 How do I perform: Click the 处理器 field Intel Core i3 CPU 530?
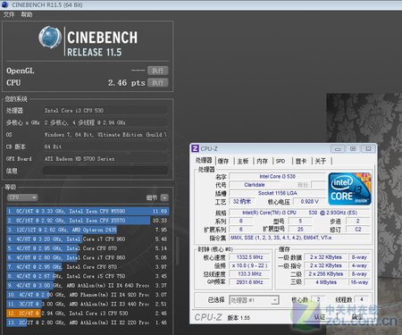pos(105,111)
